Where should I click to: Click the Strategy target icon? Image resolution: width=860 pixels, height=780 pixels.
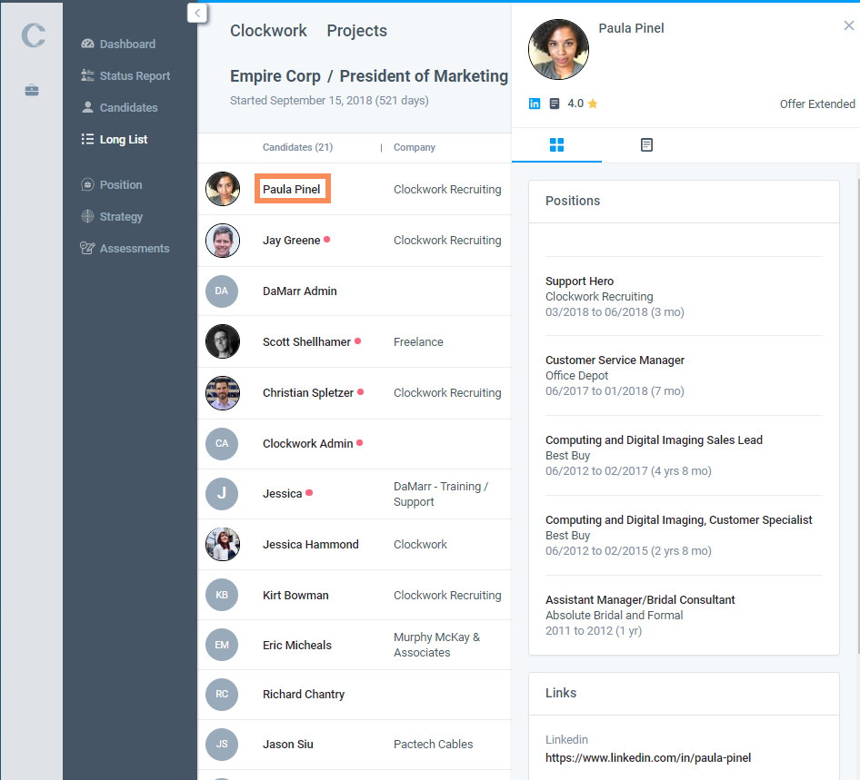click(x=88, y=216)
